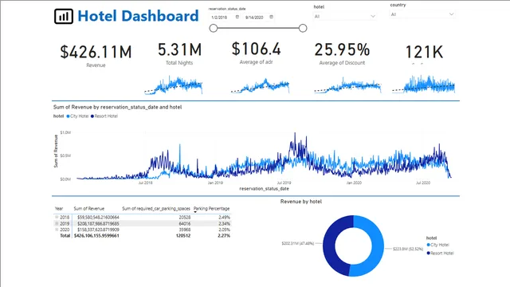Click the Hotel Dashboard bar chart logo icon
Screen dimensions: 510x287
point(64,16)
